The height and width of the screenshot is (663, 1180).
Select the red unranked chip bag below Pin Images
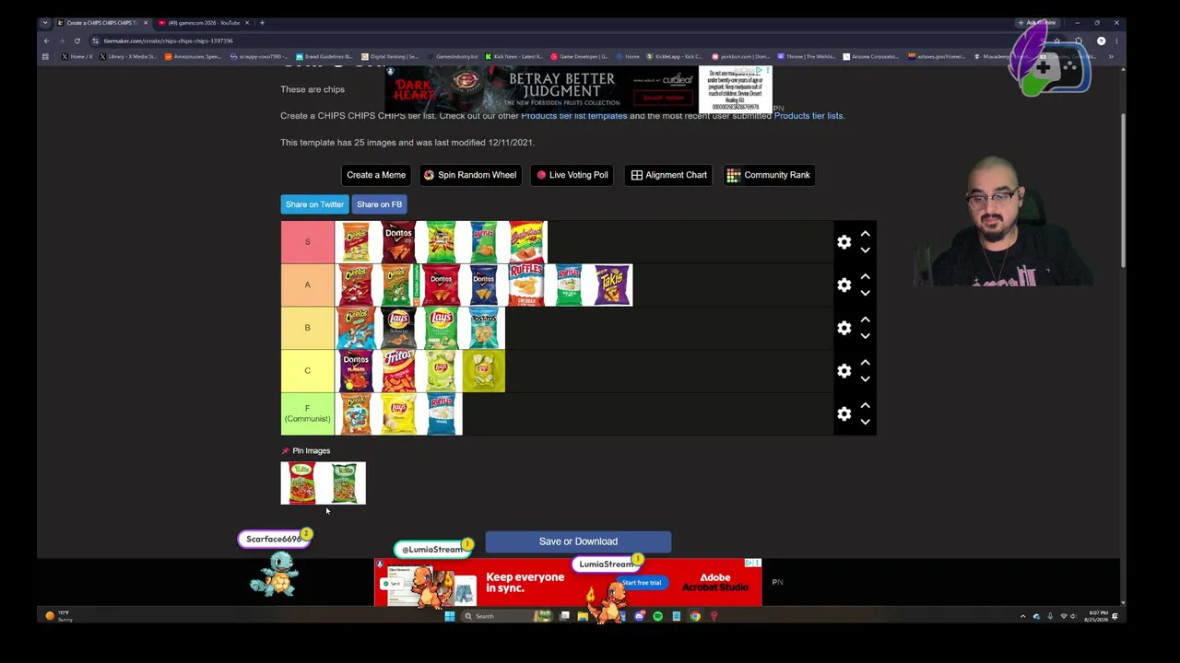click(302, 483)
